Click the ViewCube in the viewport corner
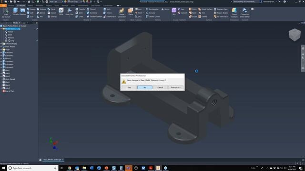Screen dimensions: 305x171 [x=295, y=35]
